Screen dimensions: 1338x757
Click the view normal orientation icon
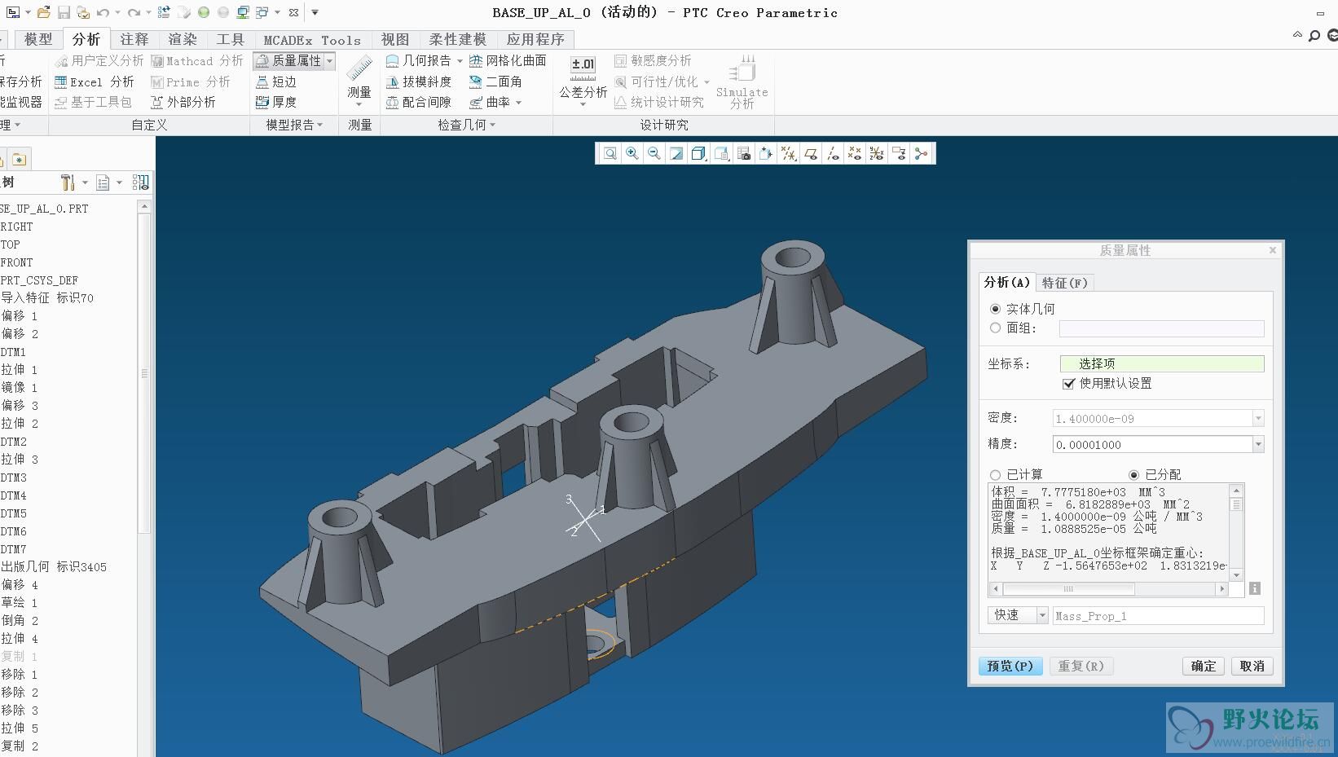click(x=765, y=153)
